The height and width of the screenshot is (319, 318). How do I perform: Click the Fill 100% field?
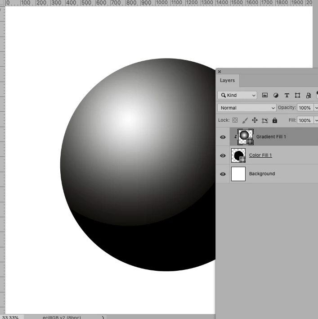tap(305, 120)
